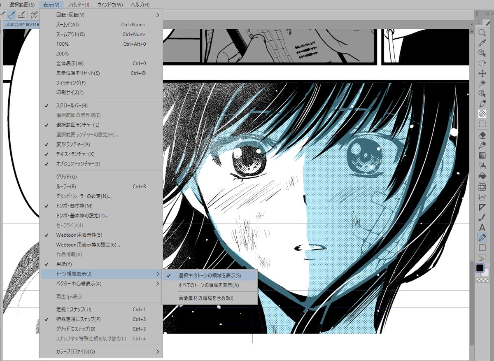
Task: Select the Frame border grid tool
Action: pyautogui.click(x=482, y=187)
